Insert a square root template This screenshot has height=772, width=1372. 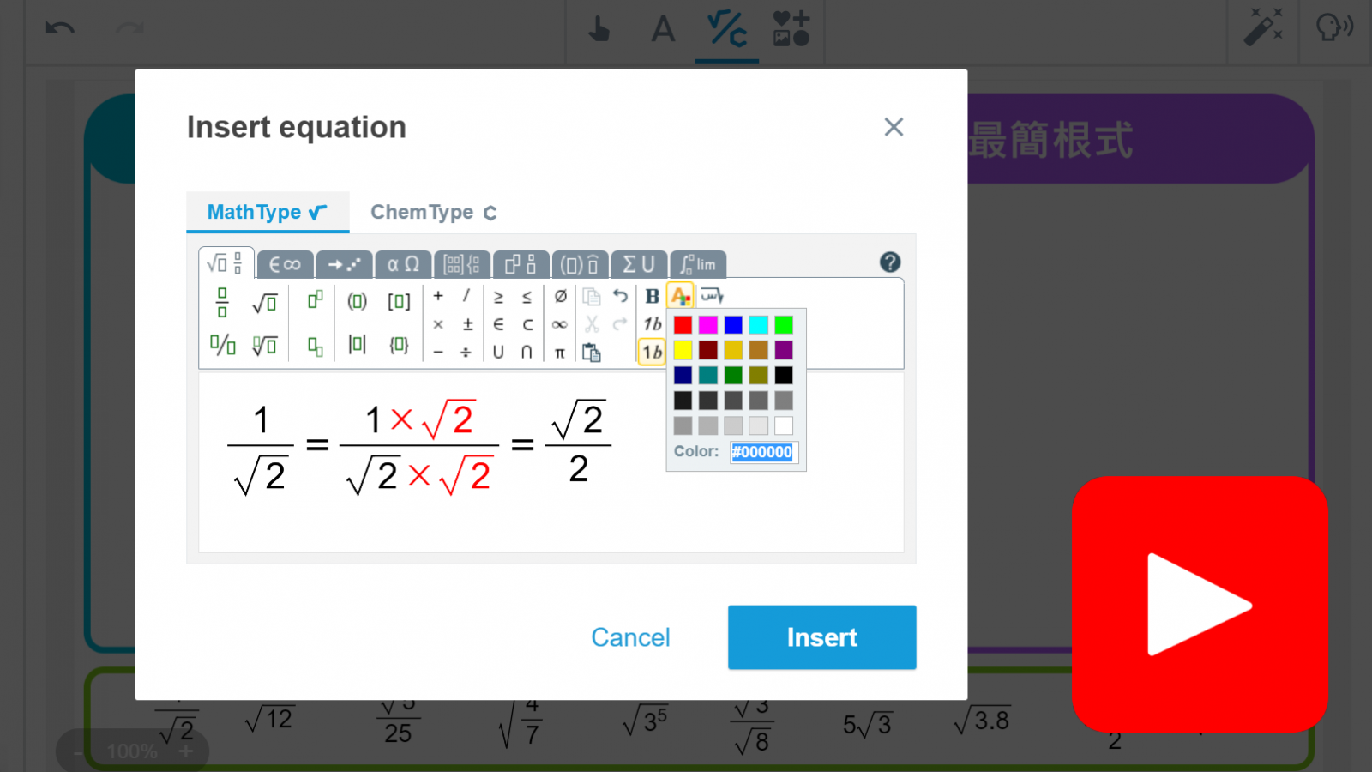[265, 302]
